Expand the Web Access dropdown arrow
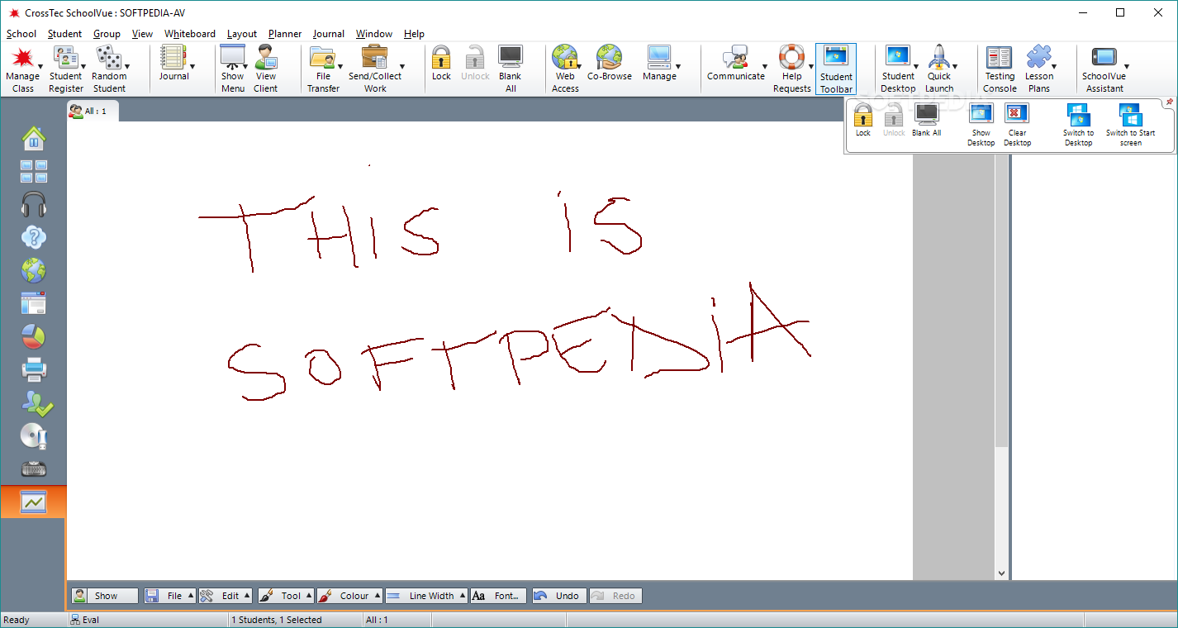The image size is (1178, 628). coord(579,66)
